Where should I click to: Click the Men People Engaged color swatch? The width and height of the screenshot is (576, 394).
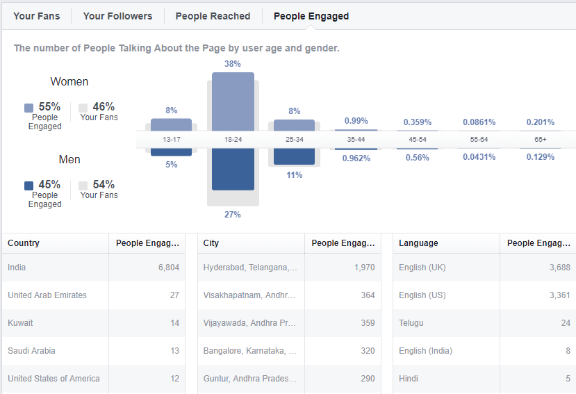28,186
